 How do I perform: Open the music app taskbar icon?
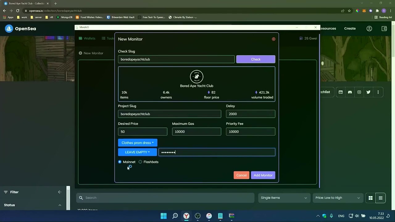click(x=209, y=216)
